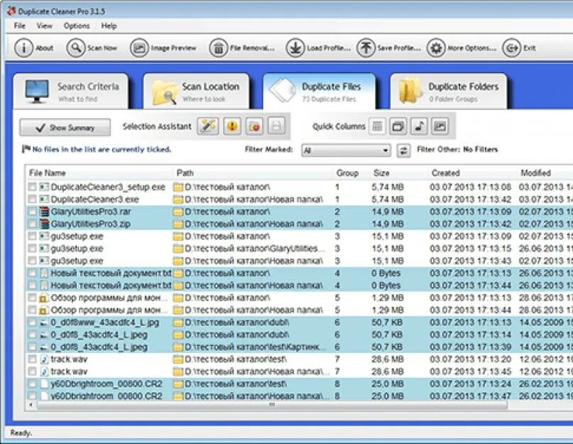
Task: Open the File menu
Action: 19,26
